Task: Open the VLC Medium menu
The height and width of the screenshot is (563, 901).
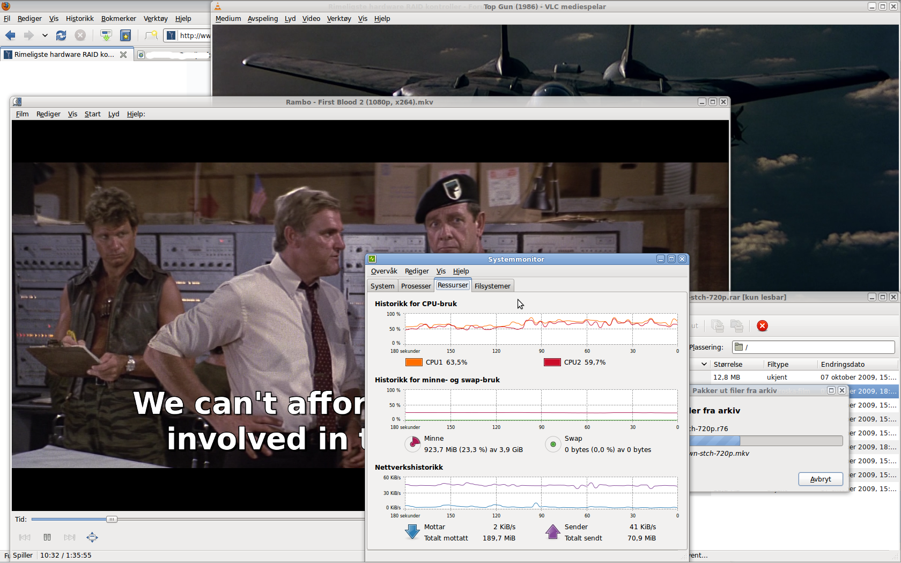Action: pos(228,18)
